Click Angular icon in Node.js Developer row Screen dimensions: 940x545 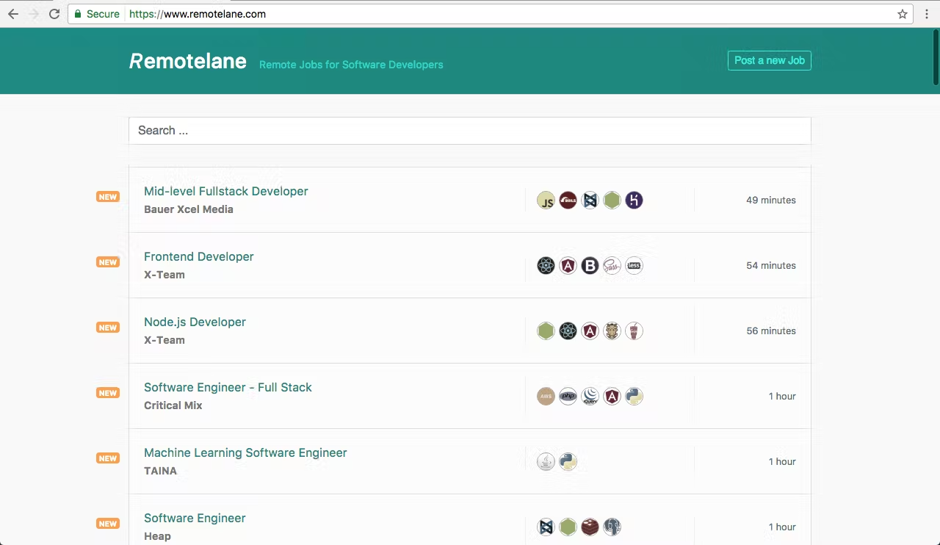tap(590, 331)
